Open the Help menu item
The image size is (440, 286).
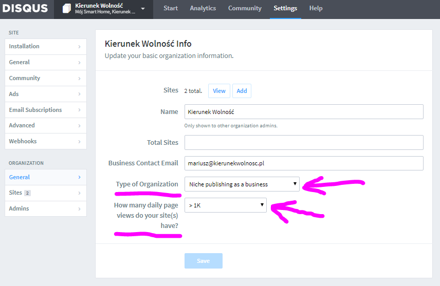coord(316,8)
